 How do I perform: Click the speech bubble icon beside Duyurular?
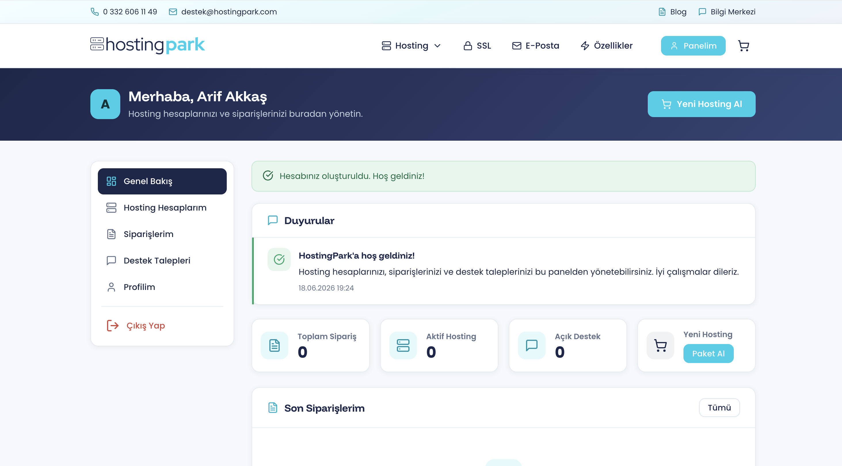273,221
